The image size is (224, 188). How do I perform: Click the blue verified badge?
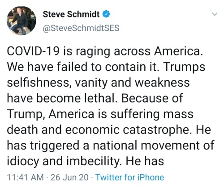pyautogui.click(x=106, y=14)
